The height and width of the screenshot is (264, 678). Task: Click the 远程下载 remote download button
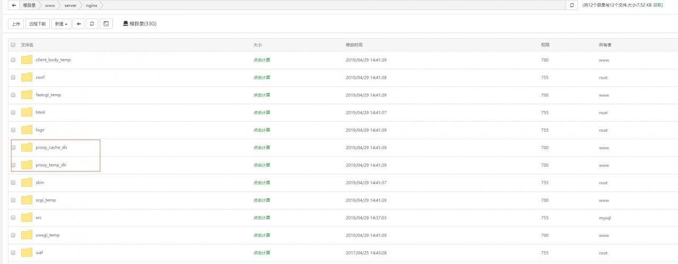tap(38, 24)
